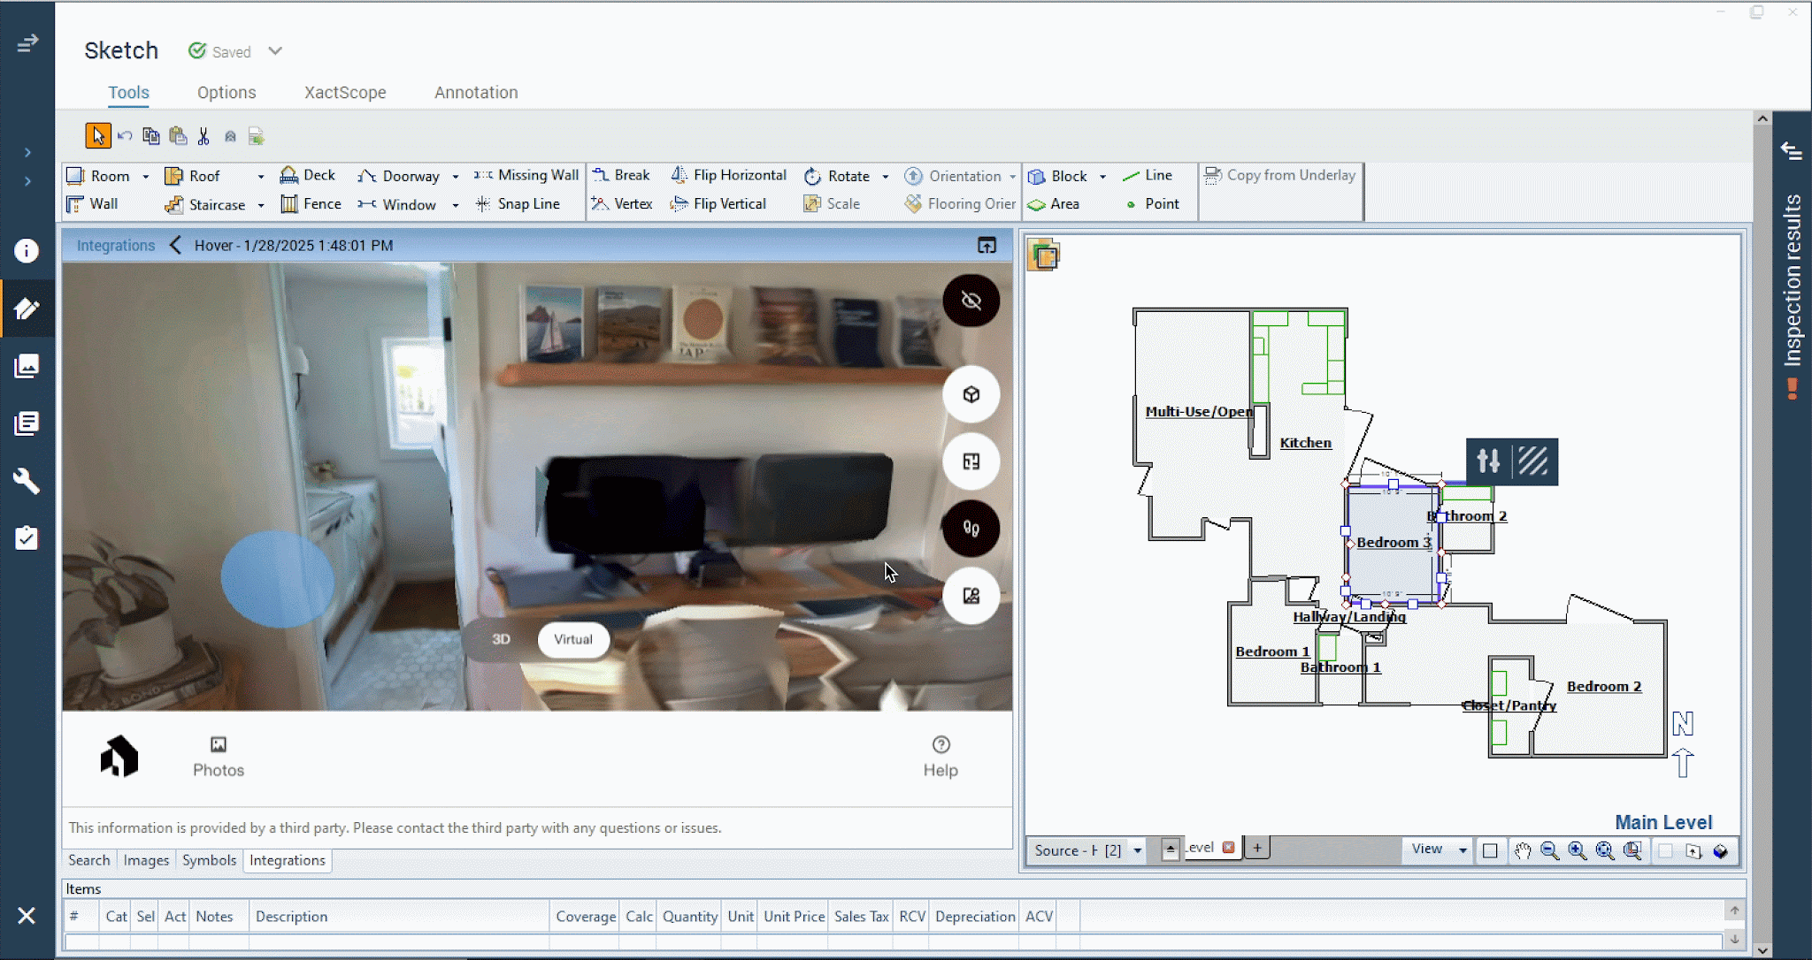Select the Room drawing tool
The width and height of the screenshot is (1812, 960).
click(x=99, y=176)
